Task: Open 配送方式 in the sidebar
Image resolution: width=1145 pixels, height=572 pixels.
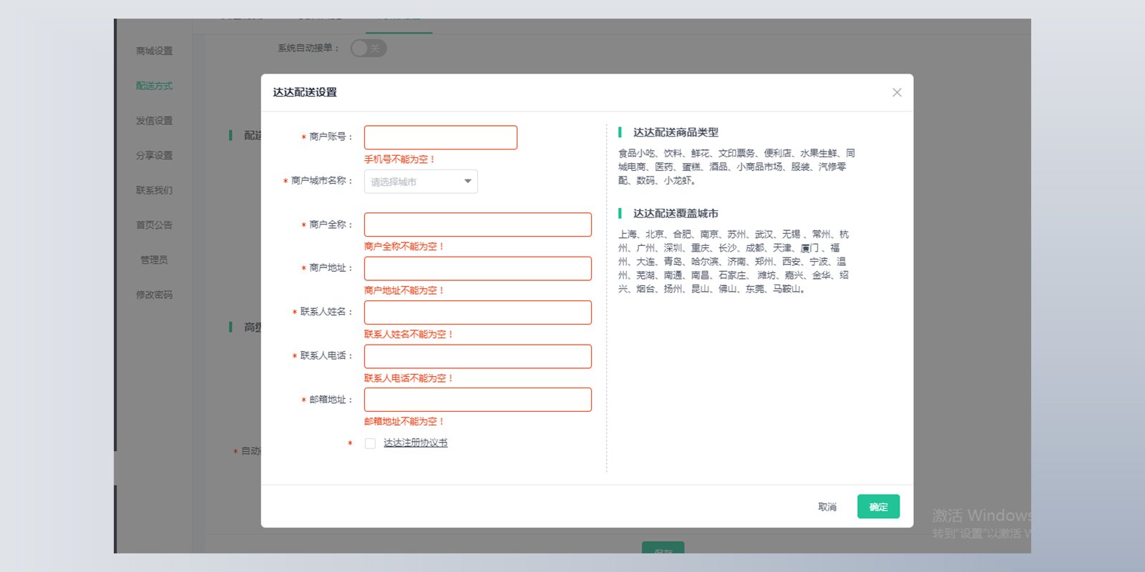Action: 154,86
